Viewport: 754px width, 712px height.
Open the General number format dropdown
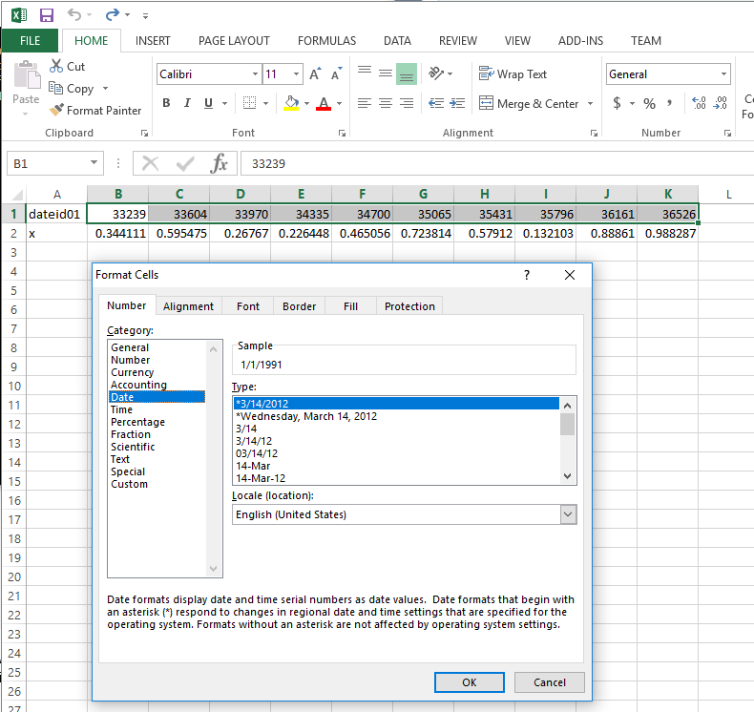point(723,74)
